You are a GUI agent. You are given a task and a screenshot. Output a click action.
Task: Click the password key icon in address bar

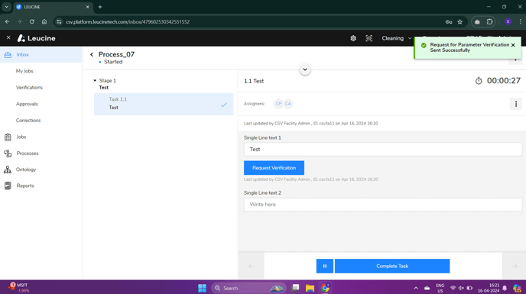[x=449, y=22]
